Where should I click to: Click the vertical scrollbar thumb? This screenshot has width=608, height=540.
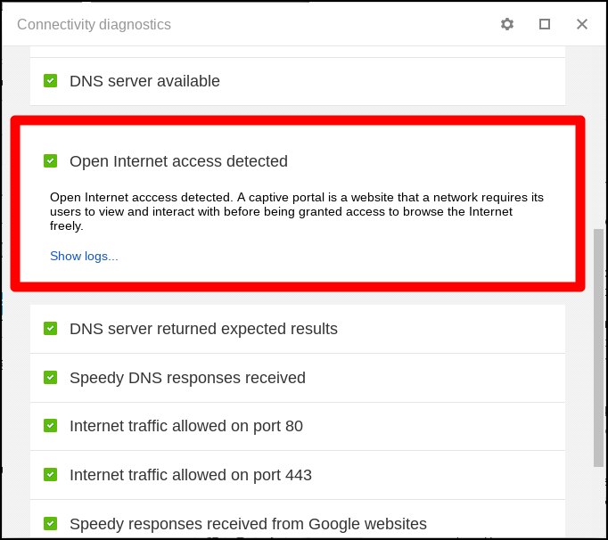point(598,348)
